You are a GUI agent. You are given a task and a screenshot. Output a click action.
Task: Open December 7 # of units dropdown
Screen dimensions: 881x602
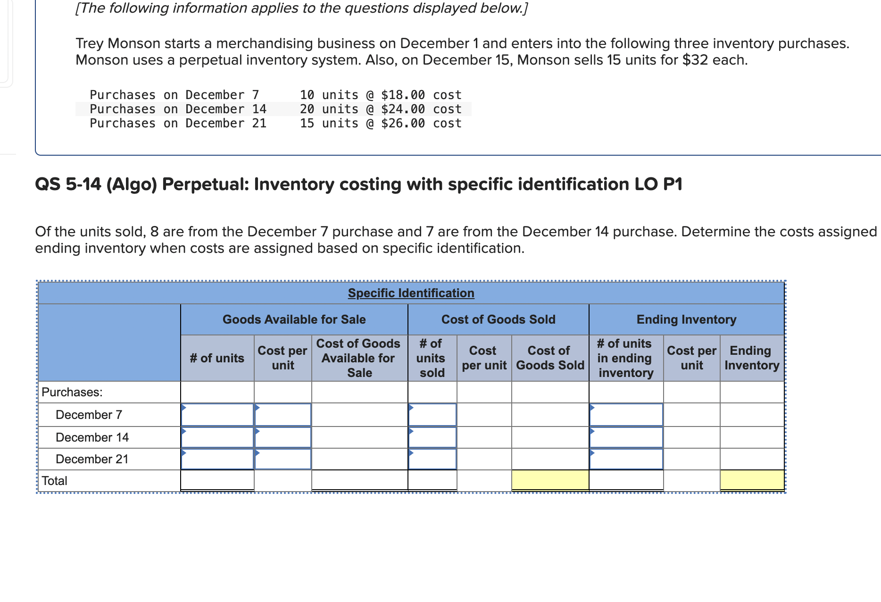tap(217, 415)
